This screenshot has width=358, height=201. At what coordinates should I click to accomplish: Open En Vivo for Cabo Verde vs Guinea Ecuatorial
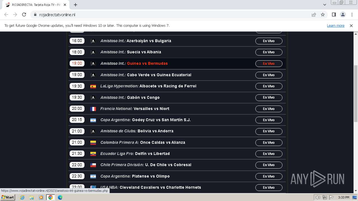[269, 75]
